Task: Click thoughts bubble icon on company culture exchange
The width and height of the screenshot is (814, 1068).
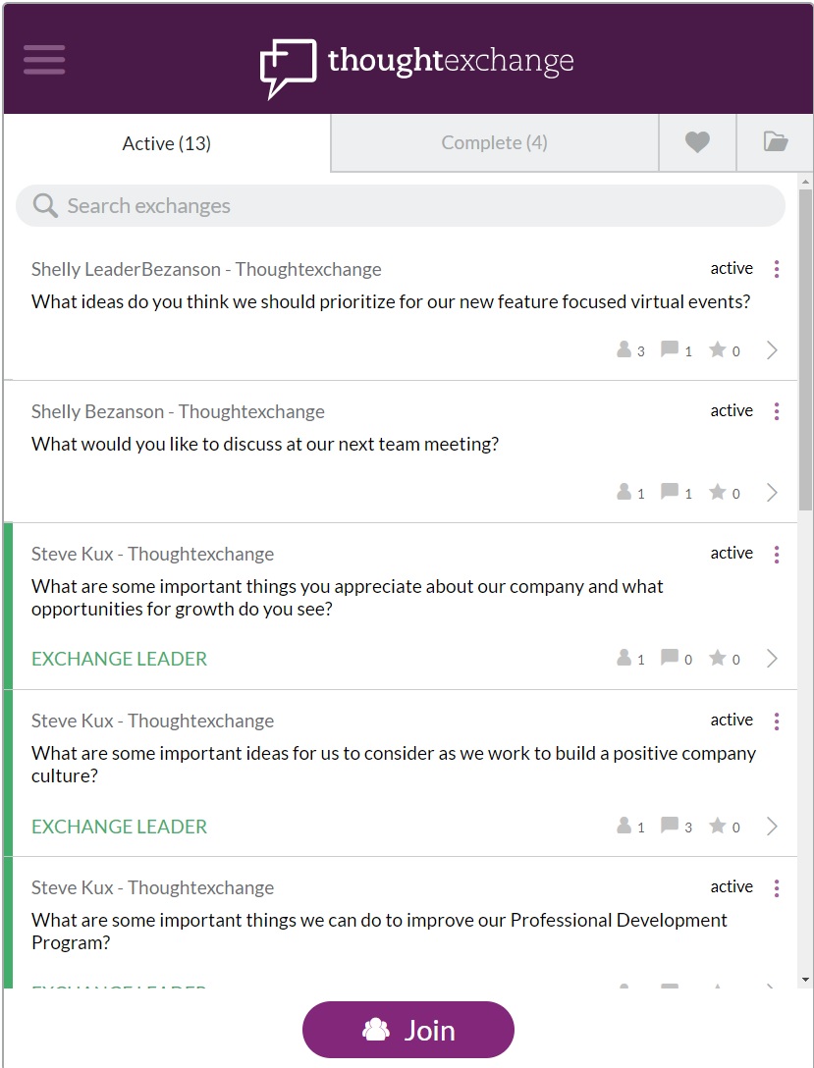Action: 670,826
